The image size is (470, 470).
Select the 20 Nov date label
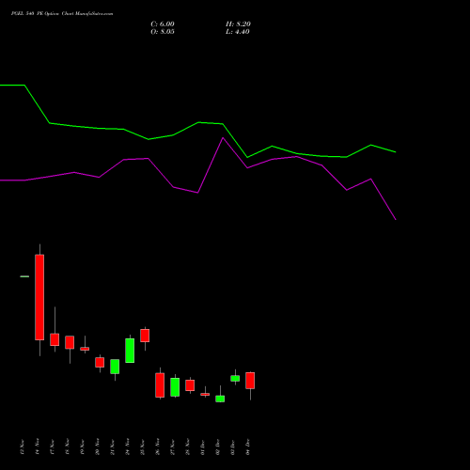[x=98, y=446]
